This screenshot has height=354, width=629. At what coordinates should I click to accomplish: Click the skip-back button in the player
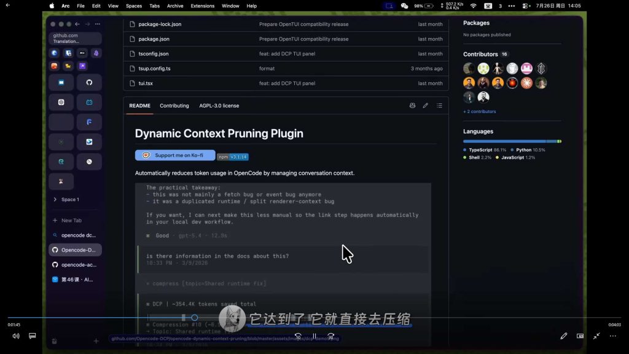pos(298,336)
